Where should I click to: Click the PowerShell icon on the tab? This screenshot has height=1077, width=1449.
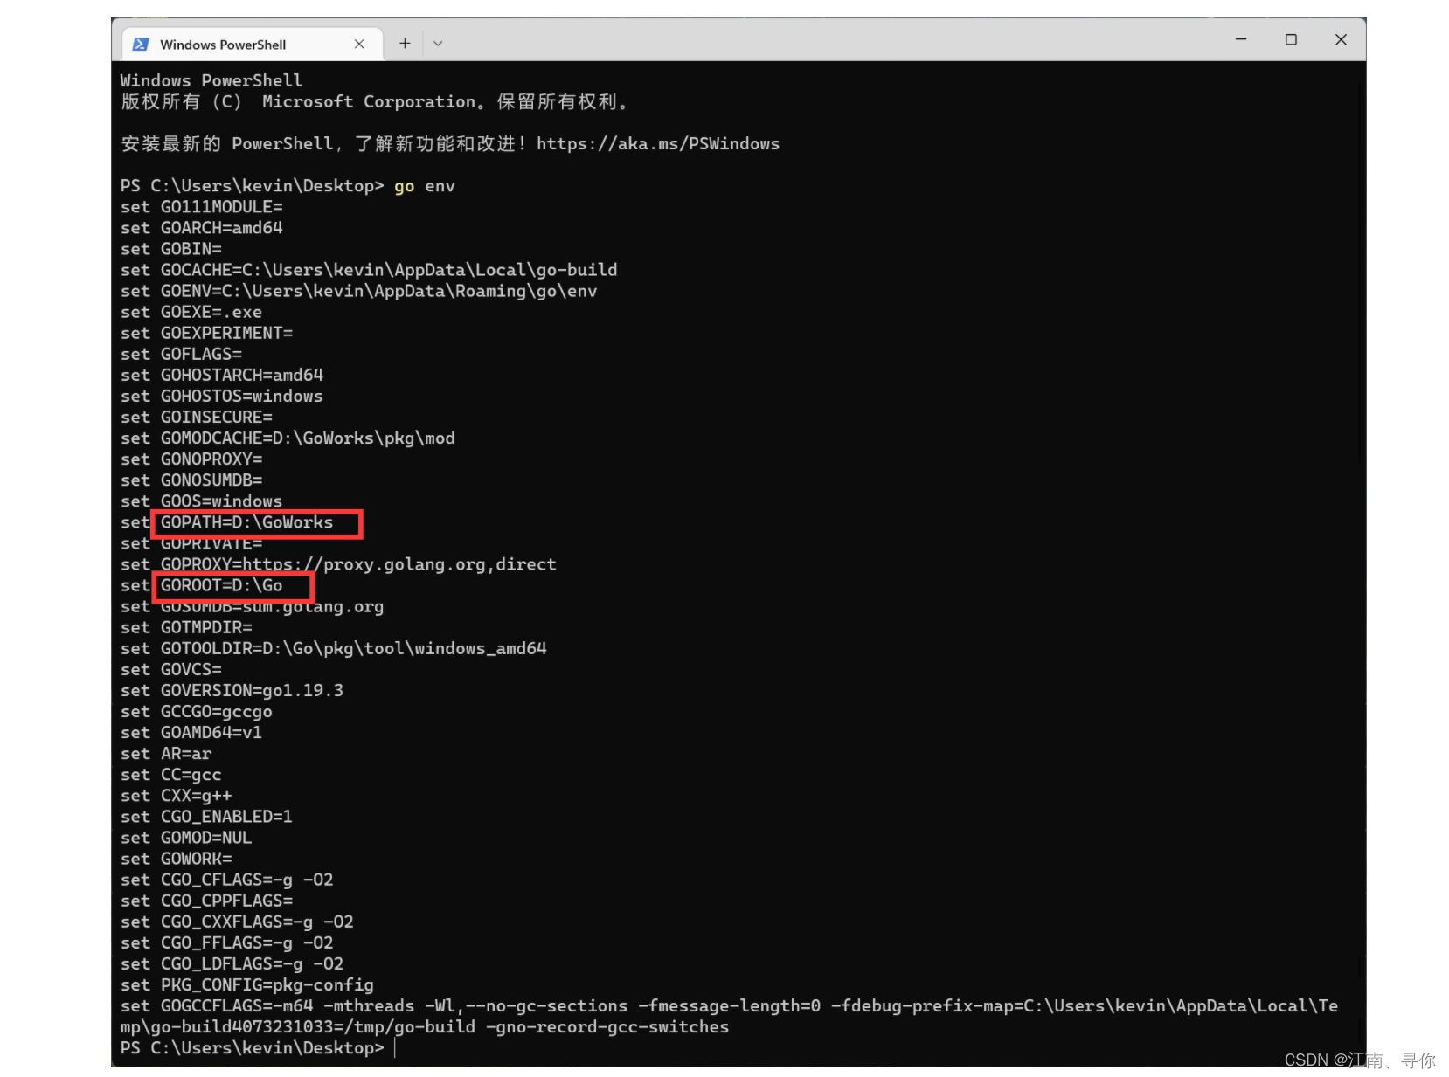pos(140,44)
